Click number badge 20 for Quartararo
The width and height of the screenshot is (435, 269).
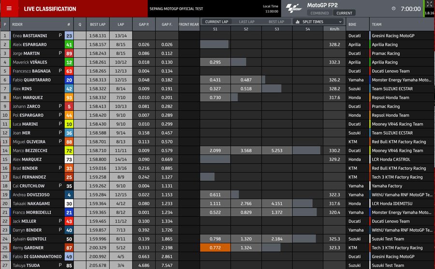pyautogui.click(x=69, y=80)
